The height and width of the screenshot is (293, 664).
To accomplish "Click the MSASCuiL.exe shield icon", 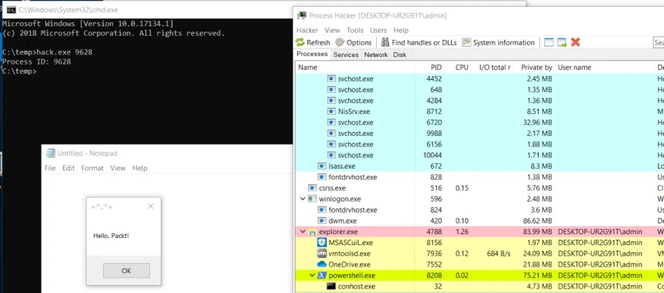I will [322, 243].
